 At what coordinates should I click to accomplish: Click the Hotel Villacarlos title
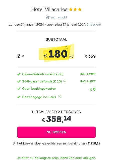click(49, 10)
